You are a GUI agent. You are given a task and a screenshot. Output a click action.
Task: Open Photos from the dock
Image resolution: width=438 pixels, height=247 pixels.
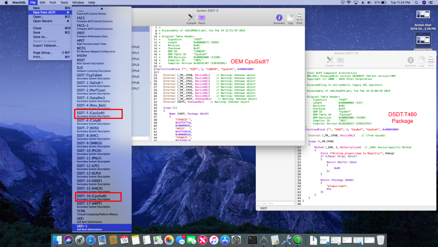(169, 240)
